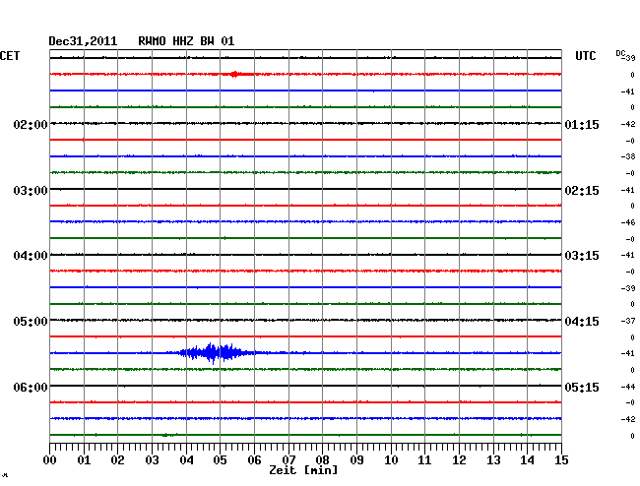
Task: Click the 10 minute axis tick label
Action: [391, 459]
